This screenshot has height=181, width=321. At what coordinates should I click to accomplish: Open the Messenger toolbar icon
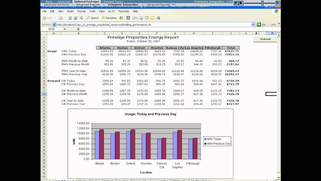pos(158,18)
